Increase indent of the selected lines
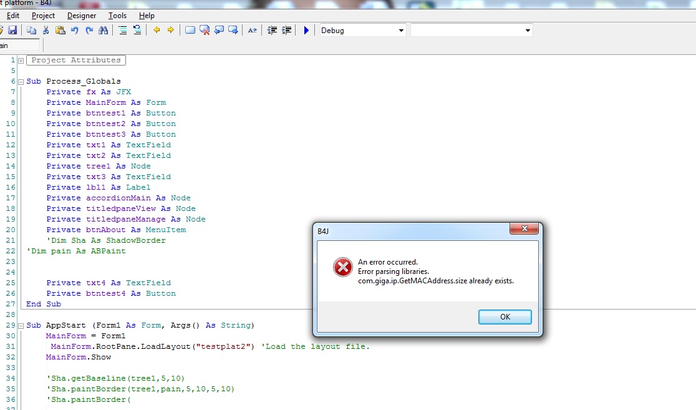This screenshot has height=410, width=696. click(x=287, y=30)
